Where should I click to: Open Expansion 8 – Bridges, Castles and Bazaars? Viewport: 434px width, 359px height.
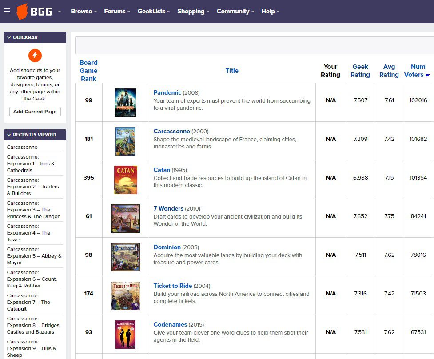pos(34,325)
